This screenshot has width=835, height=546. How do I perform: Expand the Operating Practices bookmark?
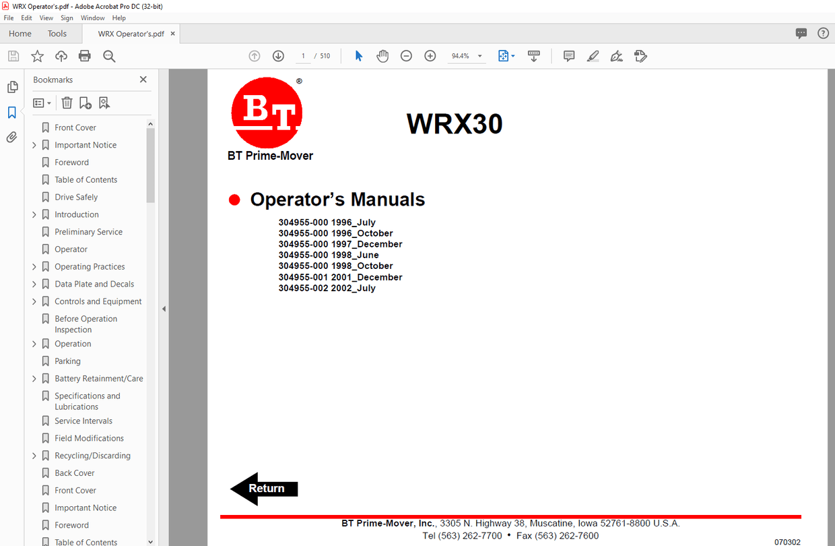pyautogui.click(x=34, y=267)
